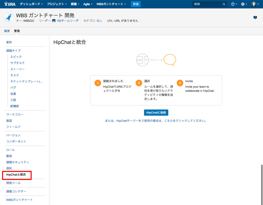Open WBSガントチャート in the sidebar
263x205 pixels.
click(19, 200)
